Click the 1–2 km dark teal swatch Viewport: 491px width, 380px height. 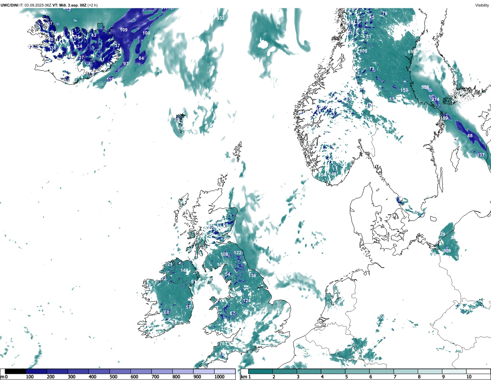tap(260, 371)
